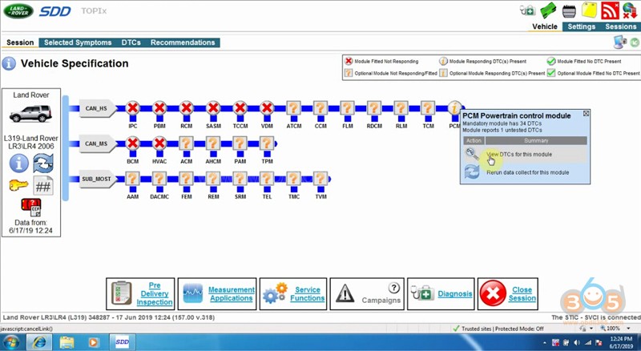Click the TOPIx link in header

click(94, 11)
